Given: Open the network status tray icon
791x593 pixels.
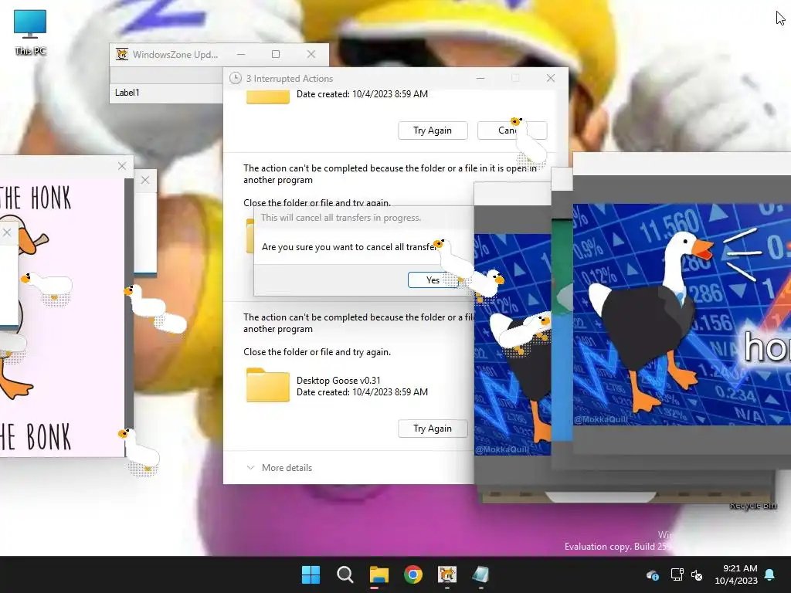Looking at the screenshot, I should pos(677,574).
